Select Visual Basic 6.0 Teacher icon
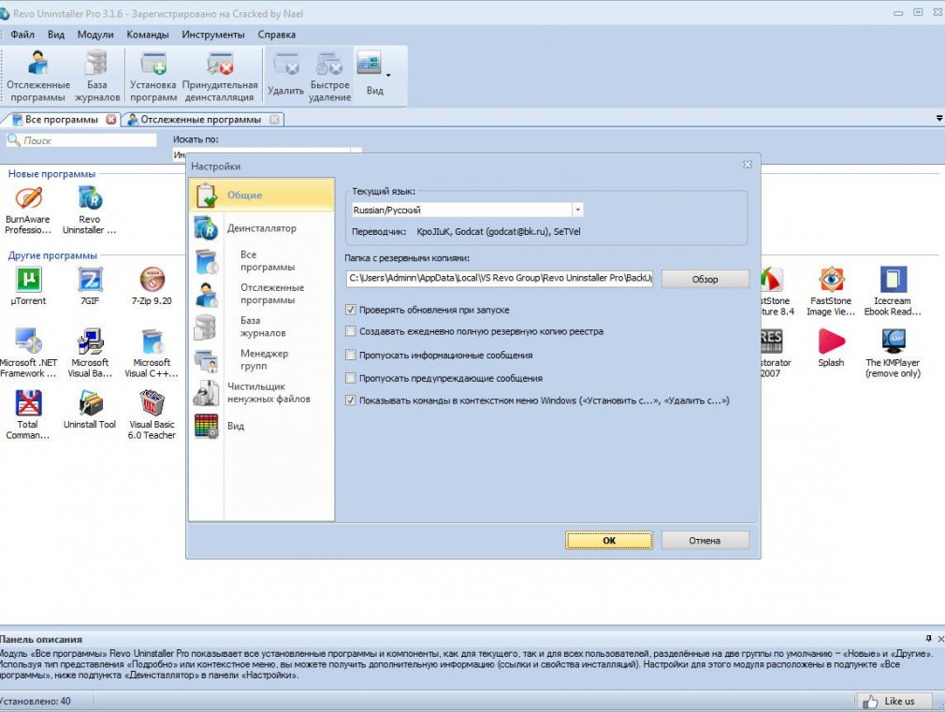The image size is (945, 712). 152,414
